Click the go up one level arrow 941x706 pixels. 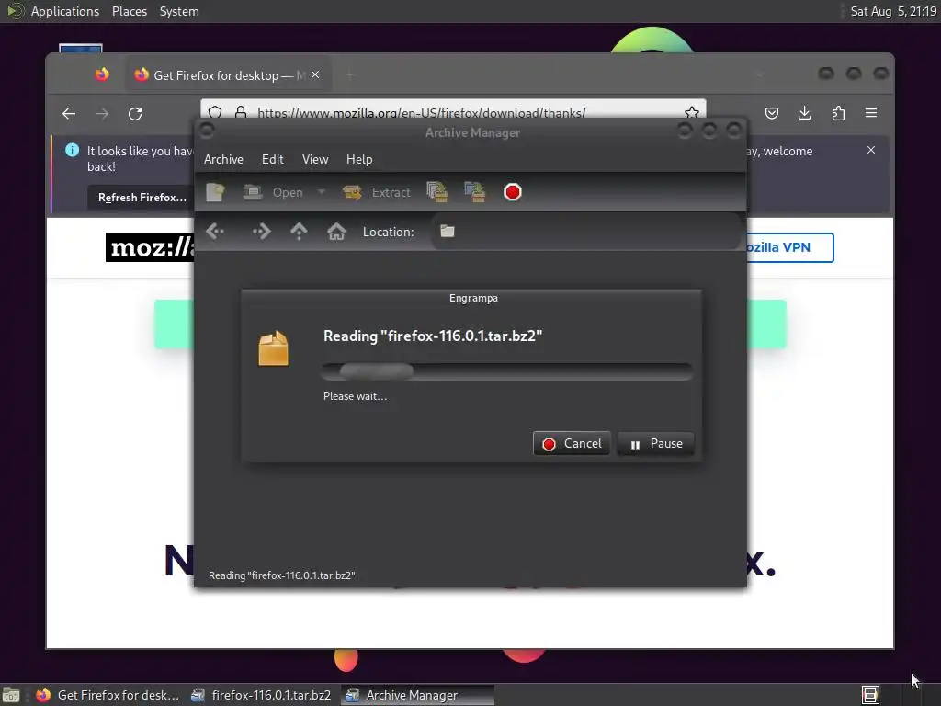(x=299, y=231)
